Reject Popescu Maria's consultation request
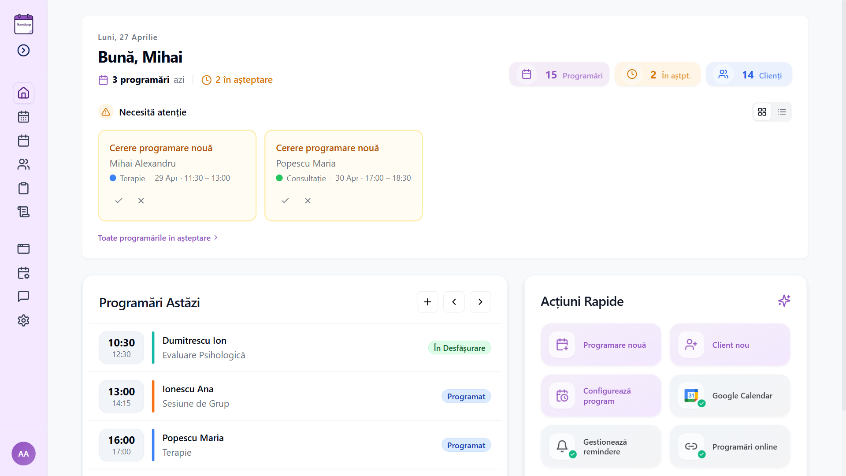Image resolution: width=846 pixels, height=476 pixels. (308, 201)
